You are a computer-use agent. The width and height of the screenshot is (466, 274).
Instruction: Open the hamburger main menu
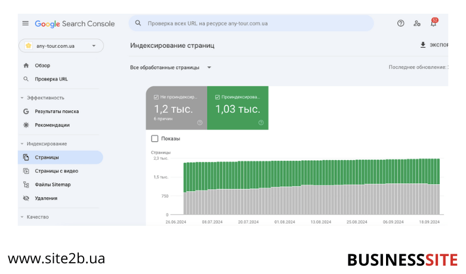(26, 23)
